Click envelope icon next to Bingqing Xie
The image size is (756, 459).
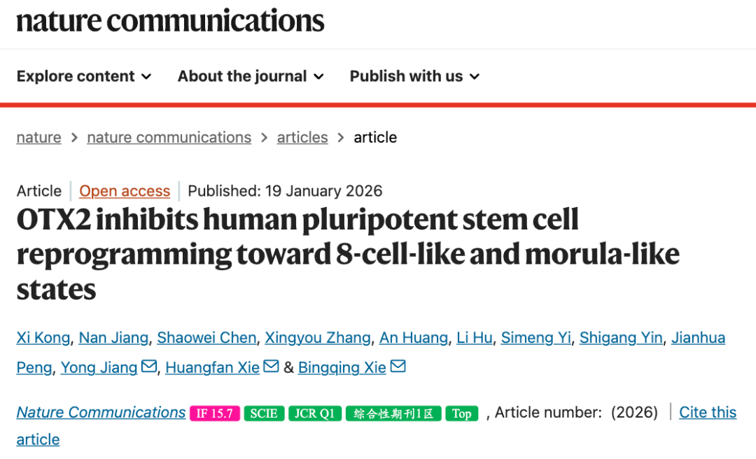398,367
